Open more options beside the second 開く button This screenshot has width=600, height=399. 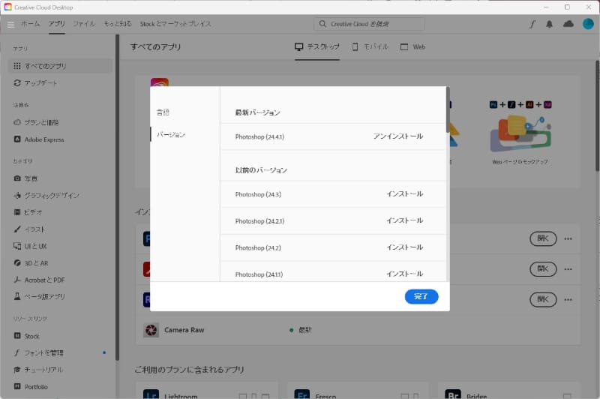[x=568, y=269]
